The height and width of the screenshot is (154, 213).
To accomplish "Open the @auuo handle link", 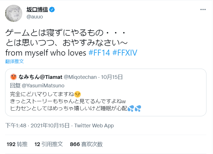I will point(35,17).
